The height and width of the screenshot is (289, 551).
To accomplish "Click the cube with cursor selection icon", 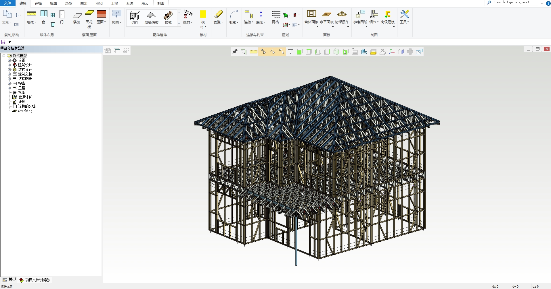I will [x=346, y=52].
